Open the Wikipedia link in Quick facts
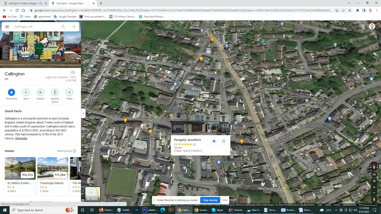 click(x=21, y=138)
